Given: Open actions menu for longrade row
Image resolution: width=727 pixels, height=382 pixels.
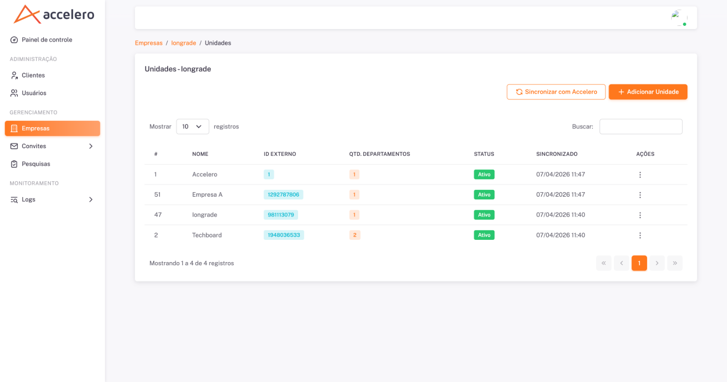Looking at the screenshot, I should [640, 215].
